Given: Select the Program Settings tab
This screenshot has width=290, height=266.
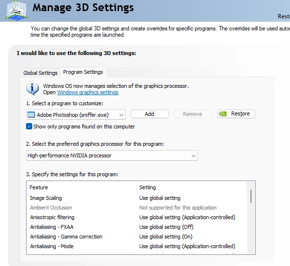Looking at the screenshot, I should point(83,72).
